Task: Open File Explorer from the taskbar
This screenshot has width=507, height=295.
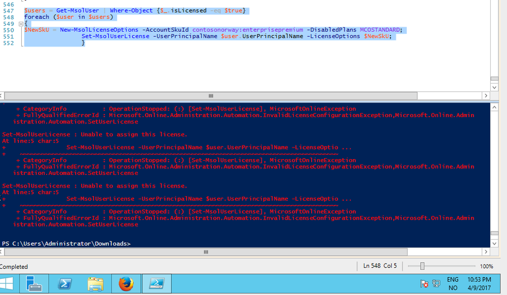Action: click(x=95, y=283)
